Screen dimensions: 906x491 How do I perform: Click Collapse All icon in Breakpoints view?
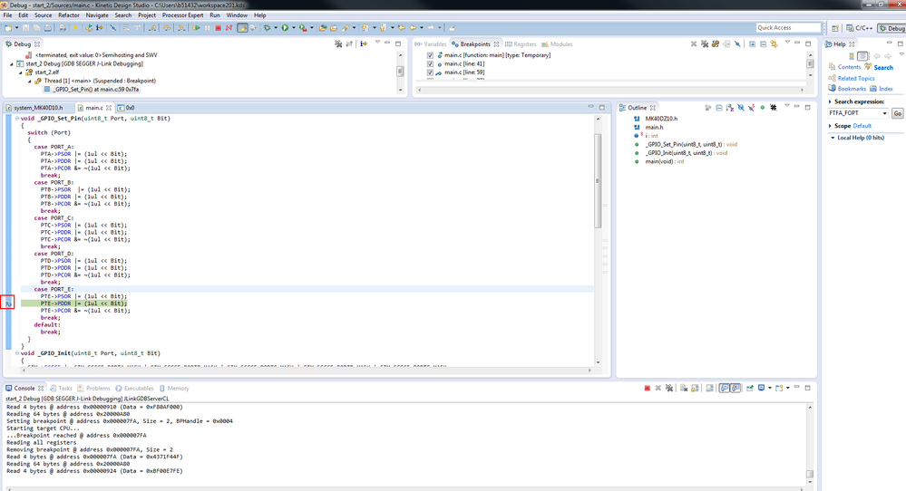764,43
